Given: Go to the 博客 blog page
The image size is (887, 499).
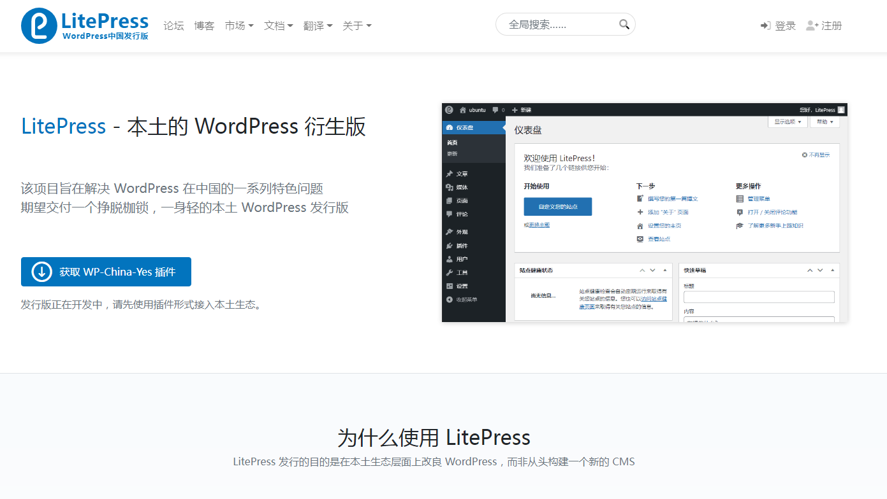Looking at the screenshot, I should [x=204, y=25].
